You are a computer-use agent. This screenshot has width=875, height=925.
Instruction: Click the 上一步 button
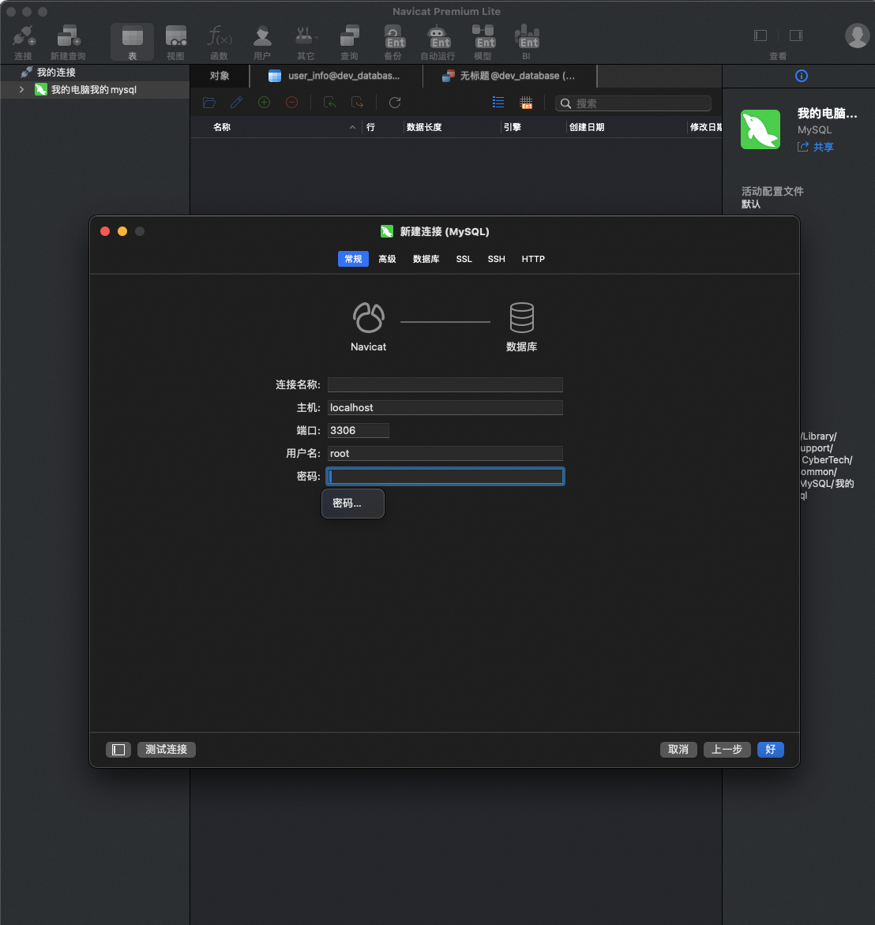727,750
